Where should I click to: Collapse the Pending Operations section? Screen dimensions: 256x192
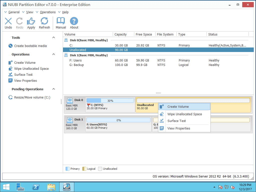53,89
